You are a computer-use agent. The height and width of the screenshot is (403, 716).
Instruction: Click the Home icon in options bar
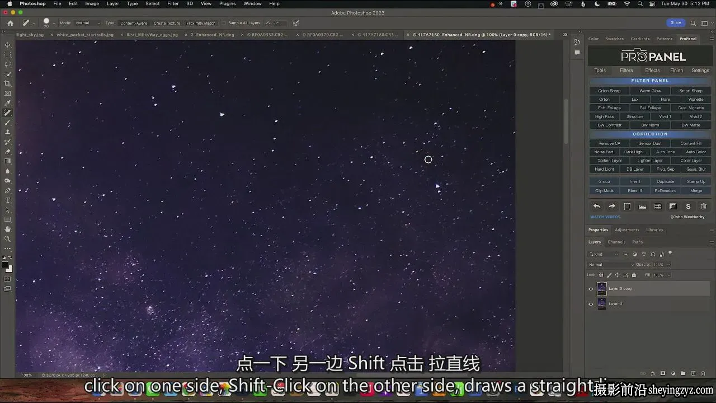pyautogui.click(x=10, y=23)
